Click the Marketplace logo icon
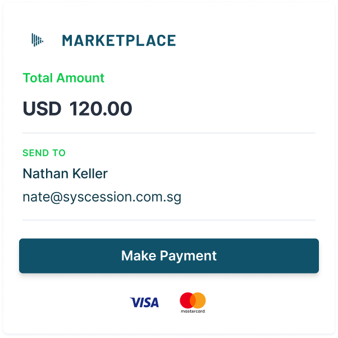Screen dimensions: 338x338 coord(37,40)
